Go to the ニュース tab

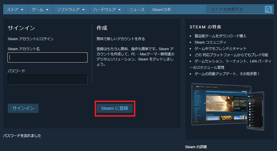click(137, 9)
